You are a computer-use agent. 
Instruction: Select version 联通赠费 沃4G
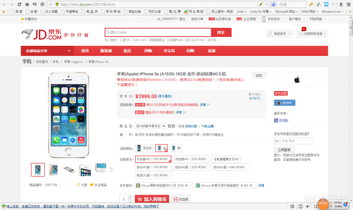(226, 159)
